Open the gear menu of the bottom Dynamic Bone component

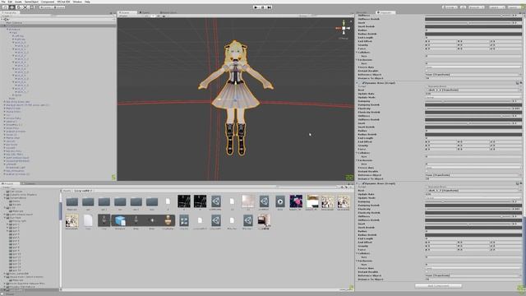521,183
